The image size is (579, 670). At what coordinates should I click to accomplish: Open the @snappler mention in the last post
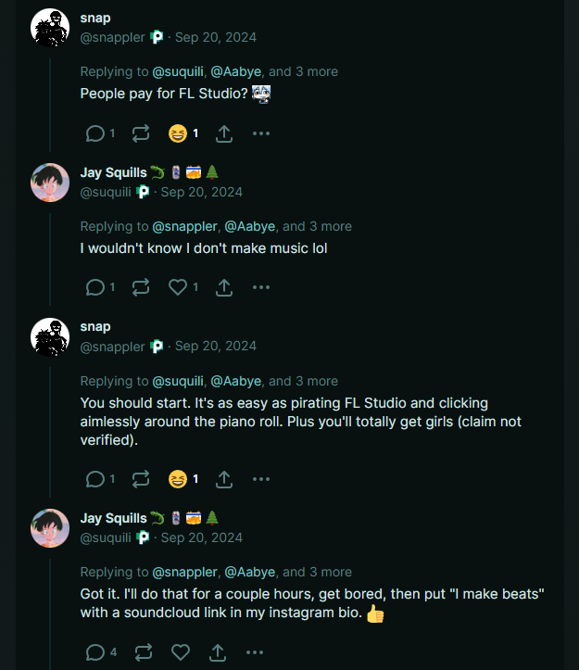(184, 572)
